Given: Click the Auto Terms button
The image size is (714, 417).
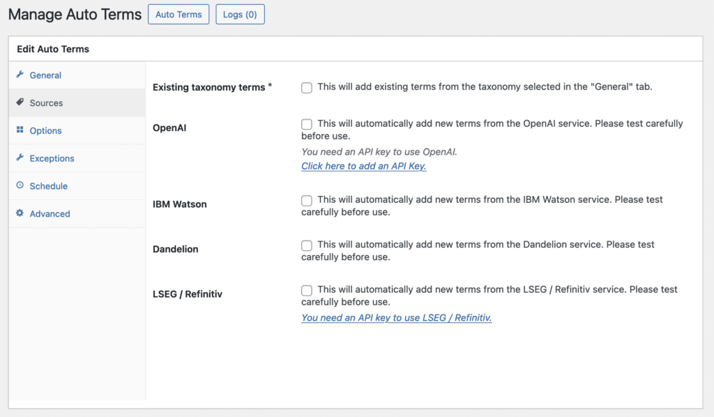Looking at the screenshot, I should [x=178, y=14].
